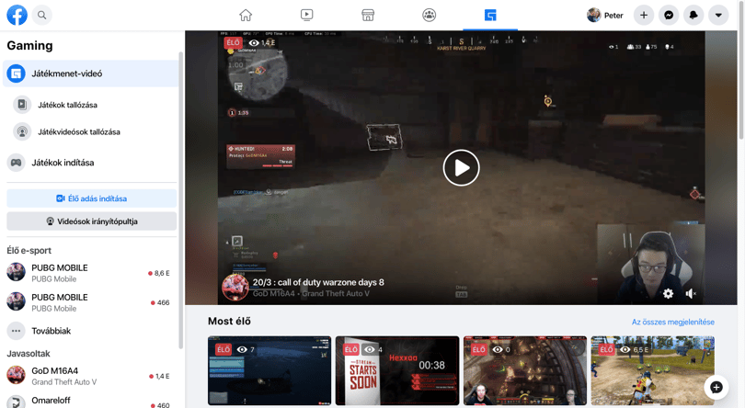Go to the Home feed icon
This screenshot has height=408, width=745.
246,16
